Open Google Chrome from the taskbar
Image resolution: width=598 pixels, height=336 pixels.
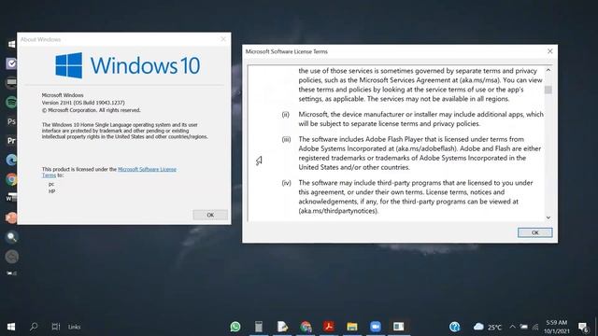click(306, 327)
